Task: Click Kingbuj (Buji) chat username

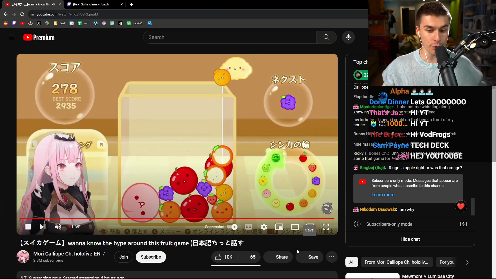Action: [x=372, y=168]
